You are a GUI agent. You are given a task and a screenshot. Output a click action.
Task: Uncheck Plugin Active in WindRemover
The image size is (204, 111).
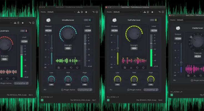(62, 90)
